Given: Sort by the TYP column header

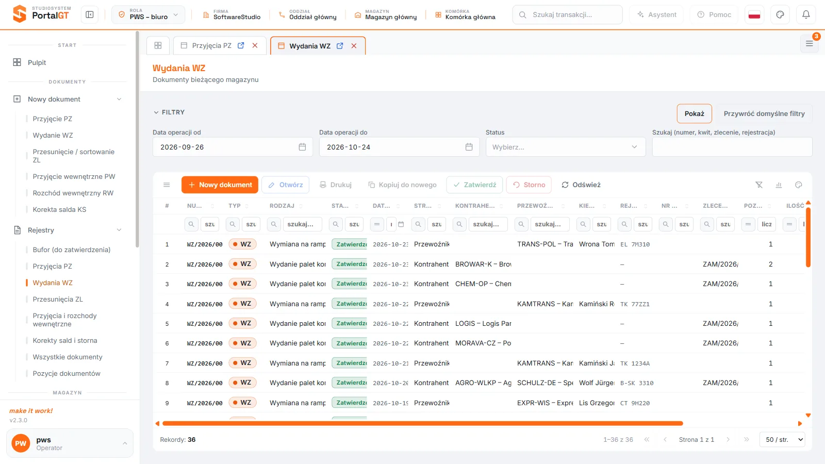Looking at the screenshot, I should coord(235,206).
